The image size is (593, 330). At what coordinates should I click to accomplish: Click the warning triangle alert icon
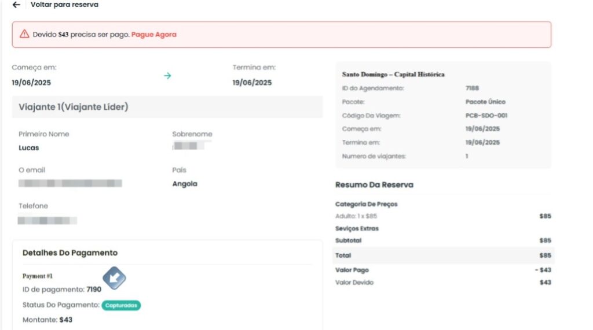coord(24,34)
